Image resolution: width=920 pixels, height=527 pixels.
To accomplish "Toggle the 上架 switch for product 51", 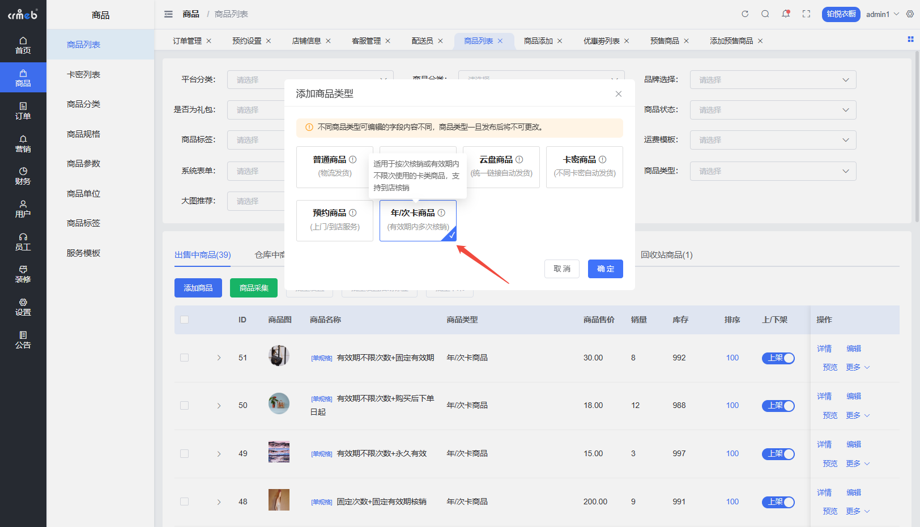I will (778, 358).
